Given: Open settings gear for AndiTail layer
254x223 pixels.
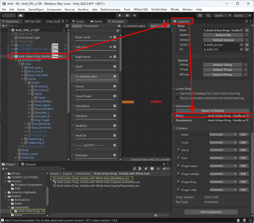Looking at the screenshot, I should point(115,135).
